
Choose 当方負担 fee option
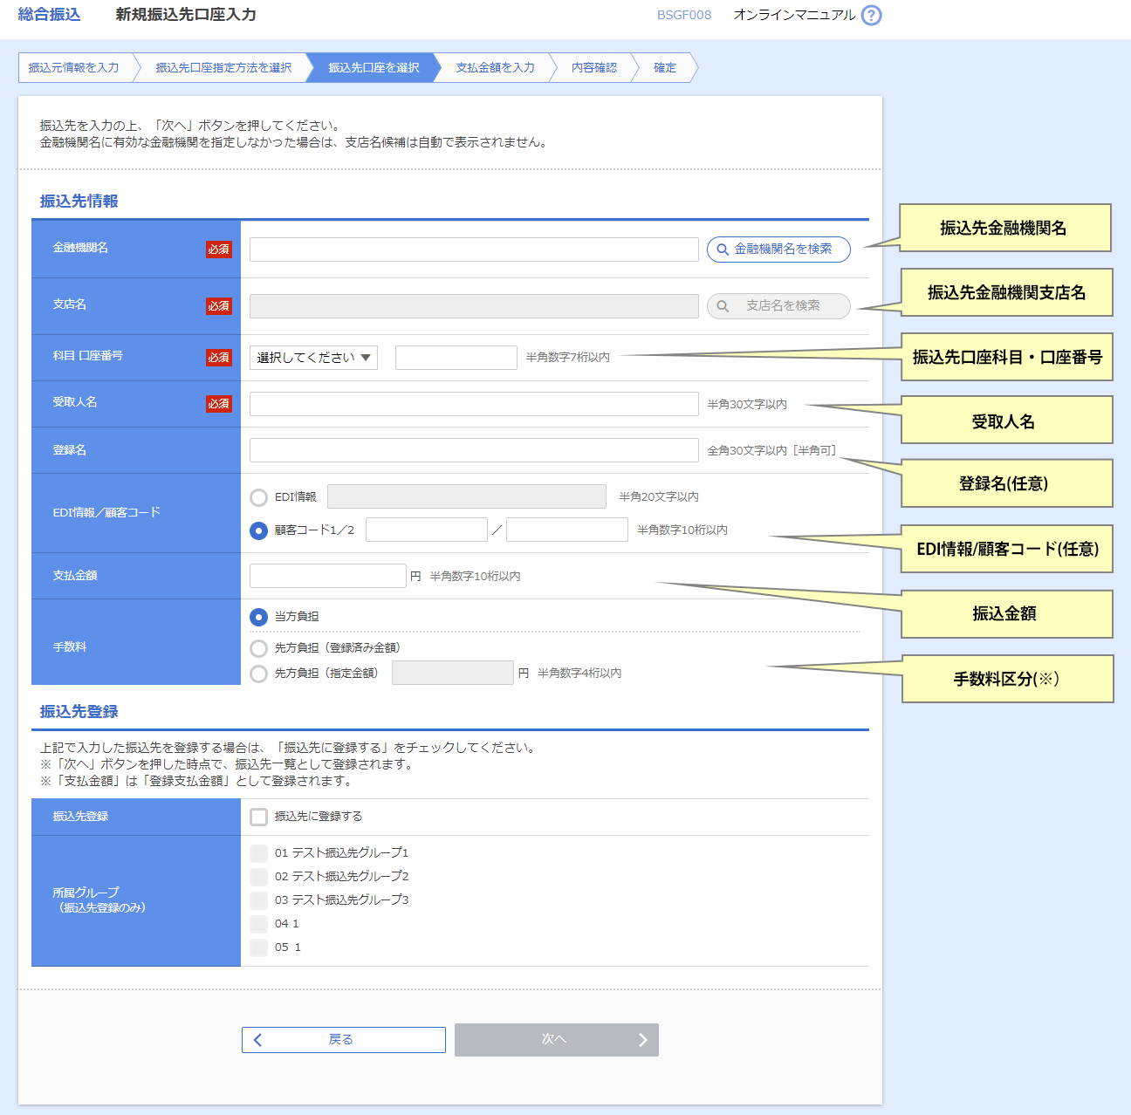[258, 617]
